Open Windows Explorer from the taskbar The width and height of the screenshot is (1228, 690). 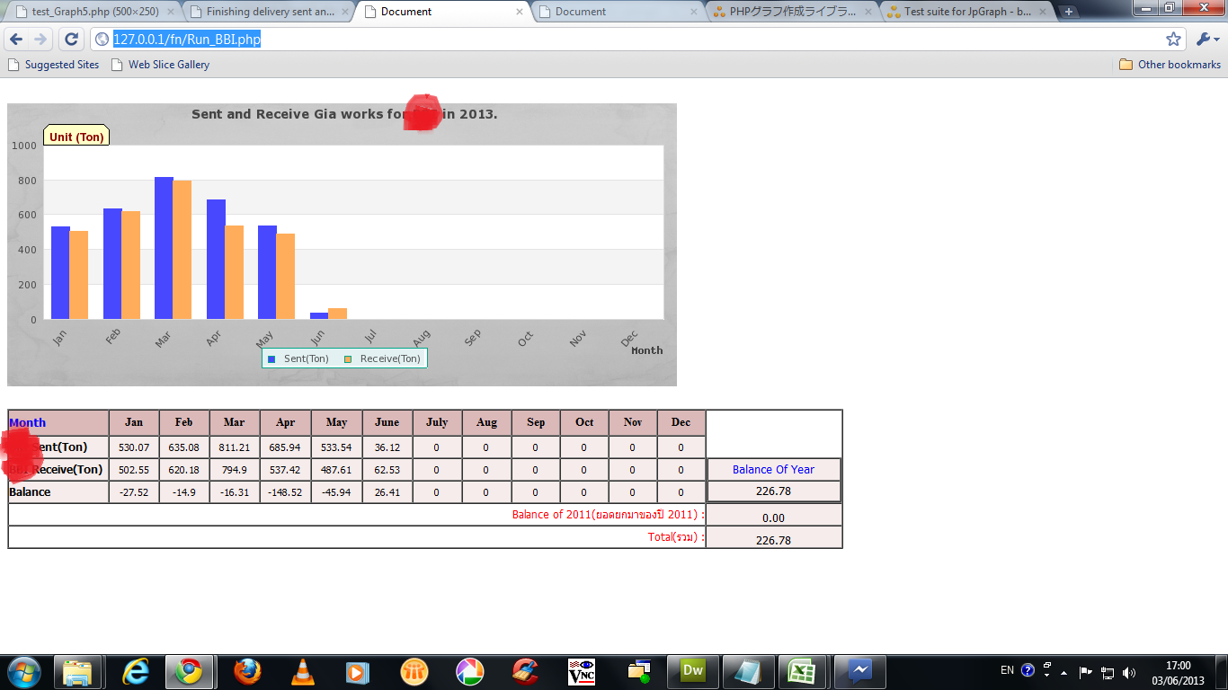tap(78, 672)
